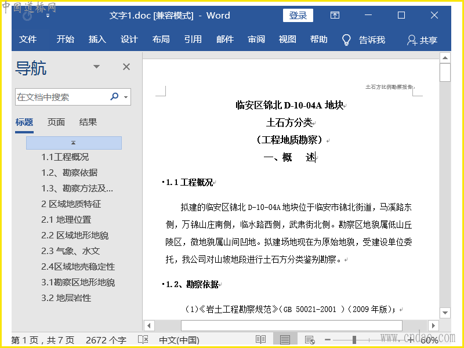Switch to the 开始 ribbon tab
Screen dimensions: 464x348
(x=65, y=39)
